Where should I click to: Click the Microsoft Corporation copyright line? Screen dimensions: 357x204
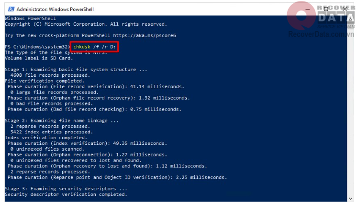[x=86, y=24]
